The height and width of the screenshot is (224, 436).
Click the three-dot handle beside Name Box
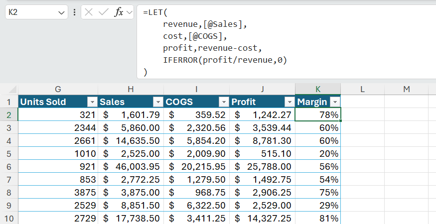(x=74, y=12)
